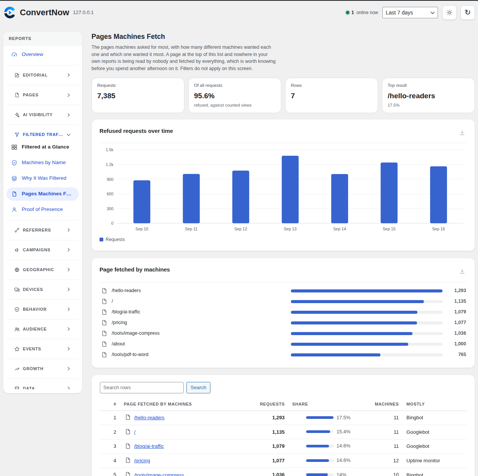Click the 1 online now indicator
The image size is (478, 476).
[x=362, y=13]
